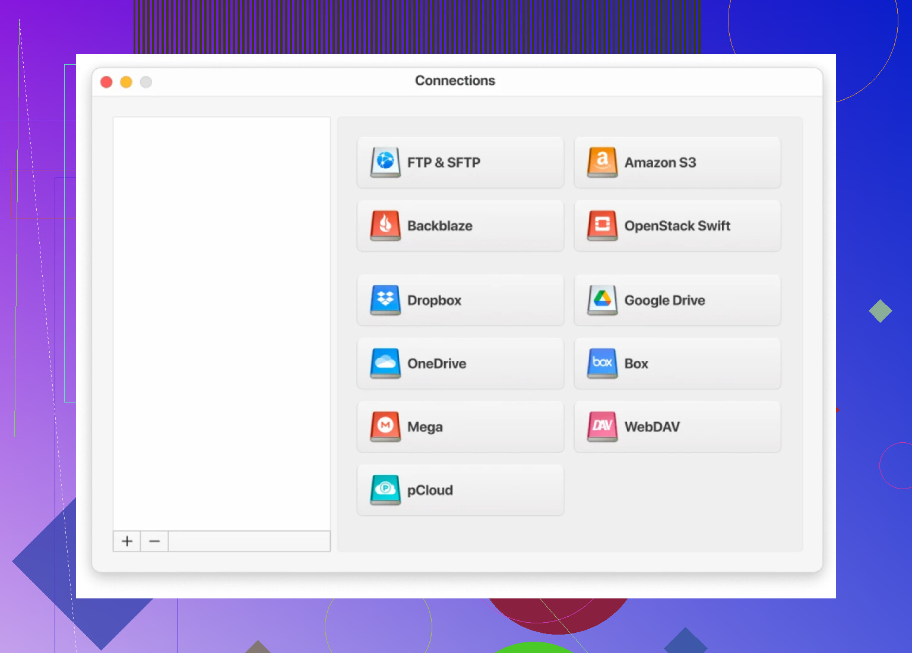Add a Mega connection

tap(460, 427)
